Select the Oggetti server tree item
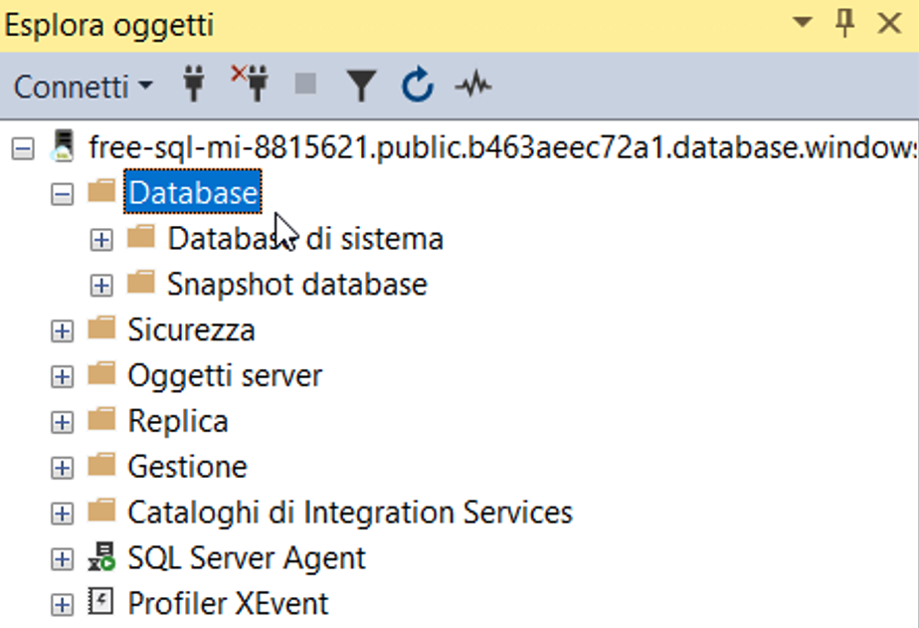Screen dimensions: 919x628 coord(224,376)
